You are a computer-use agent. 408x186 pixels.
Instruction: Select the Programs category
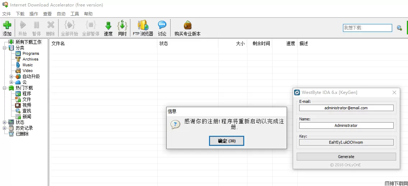[31, 53]
